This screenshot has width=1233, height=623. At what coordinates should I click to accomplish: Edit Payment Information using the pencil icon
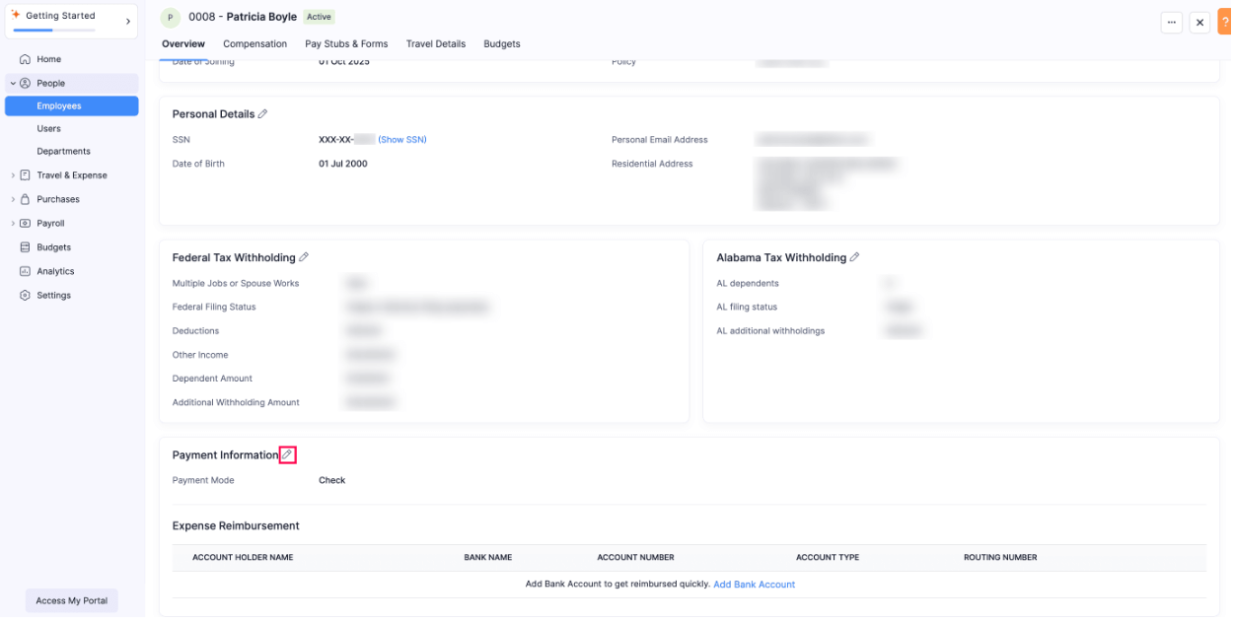(287, 454)
